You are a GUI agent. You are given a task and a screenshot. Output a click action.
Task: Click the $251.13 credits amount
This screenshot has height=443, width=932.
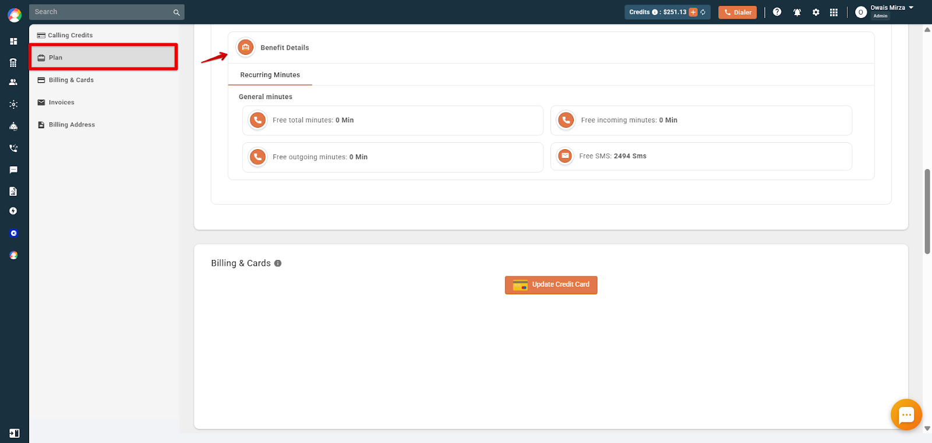[675, 12]
